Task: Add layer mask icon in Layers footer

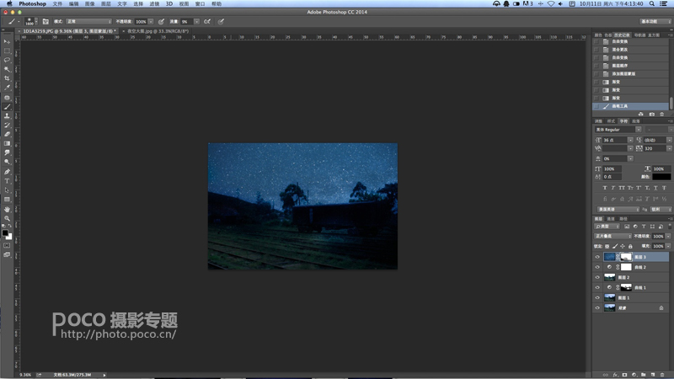Action: click(x=624, y=375)
